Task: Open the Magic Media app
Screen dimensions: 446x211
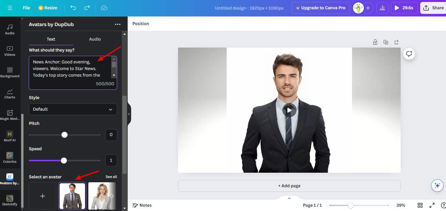Action: 10,115
